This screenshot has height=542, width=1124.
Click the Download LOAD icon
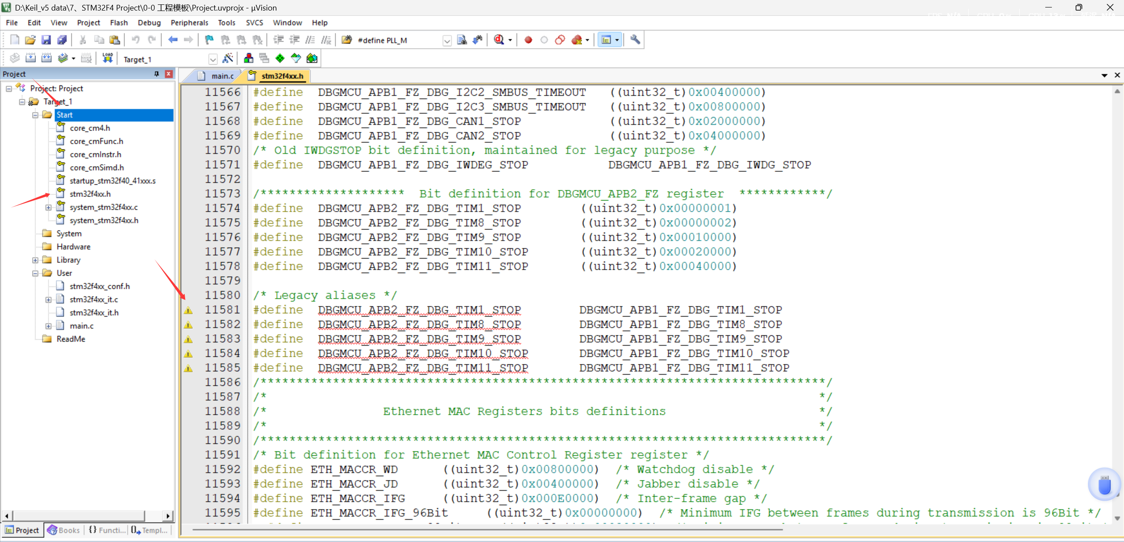pos(108,58)
